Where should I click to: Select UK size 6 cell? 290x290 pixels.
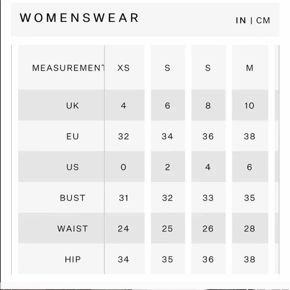click(167, 105)
